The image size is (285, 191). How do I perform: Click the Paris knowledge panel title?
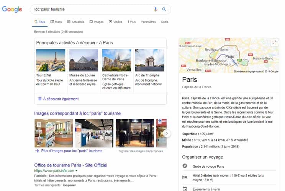pos(190,80)
